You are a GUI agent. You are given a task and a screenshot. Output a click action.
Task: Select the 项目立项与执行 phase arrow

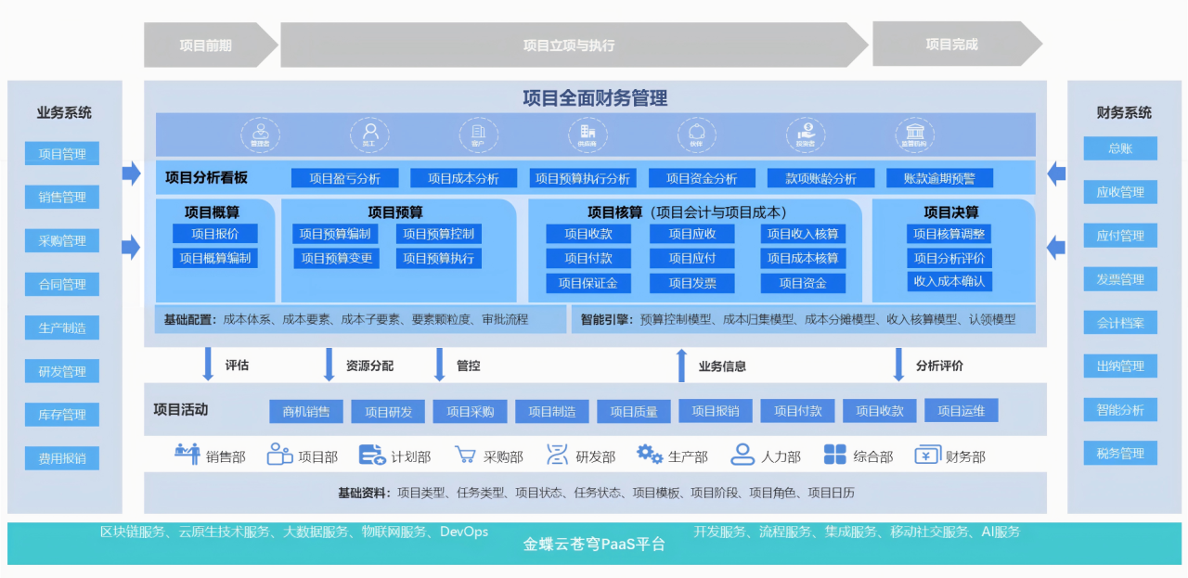point(568,45)
